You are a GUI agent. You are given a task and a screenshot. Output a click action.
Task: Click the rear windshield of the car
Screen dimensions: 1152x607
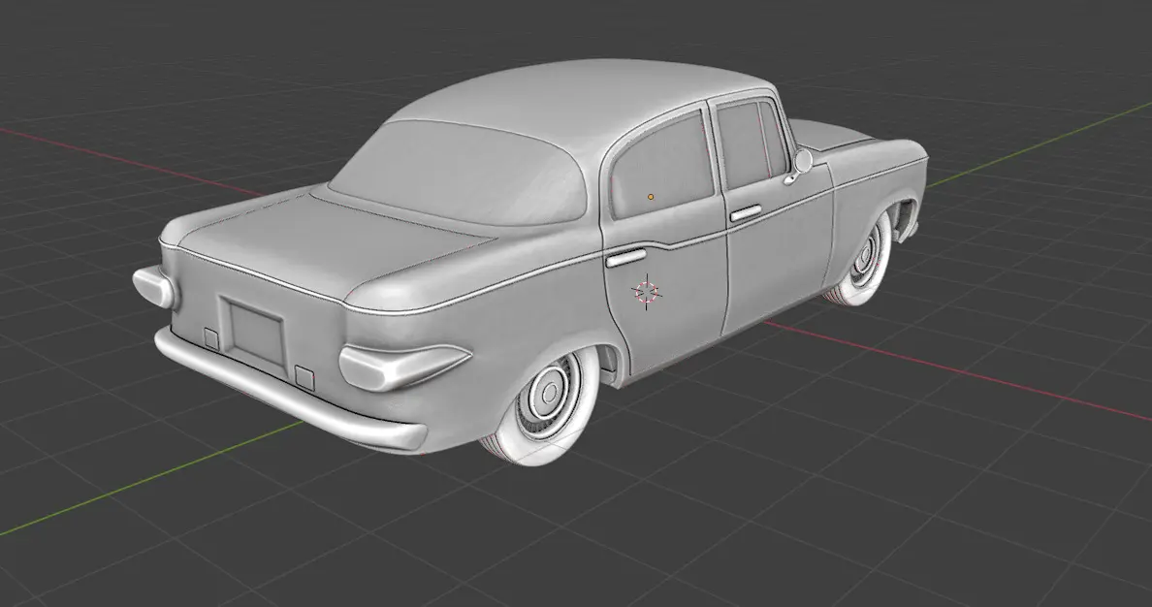click(x=461, y=172)
